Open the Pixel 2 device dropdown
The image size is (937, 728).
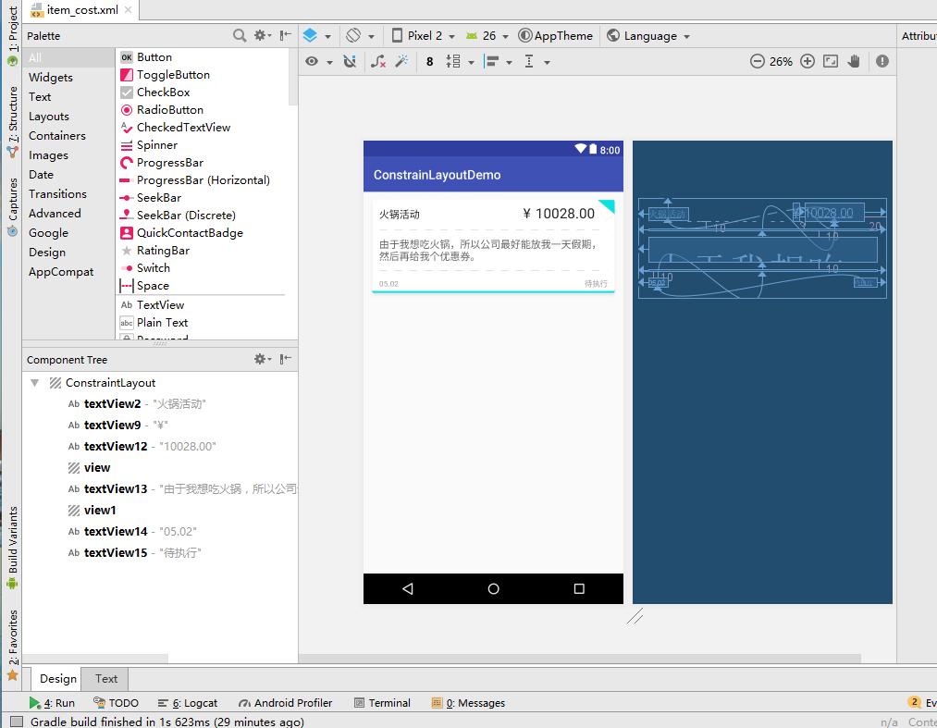[x=423, y=36]
